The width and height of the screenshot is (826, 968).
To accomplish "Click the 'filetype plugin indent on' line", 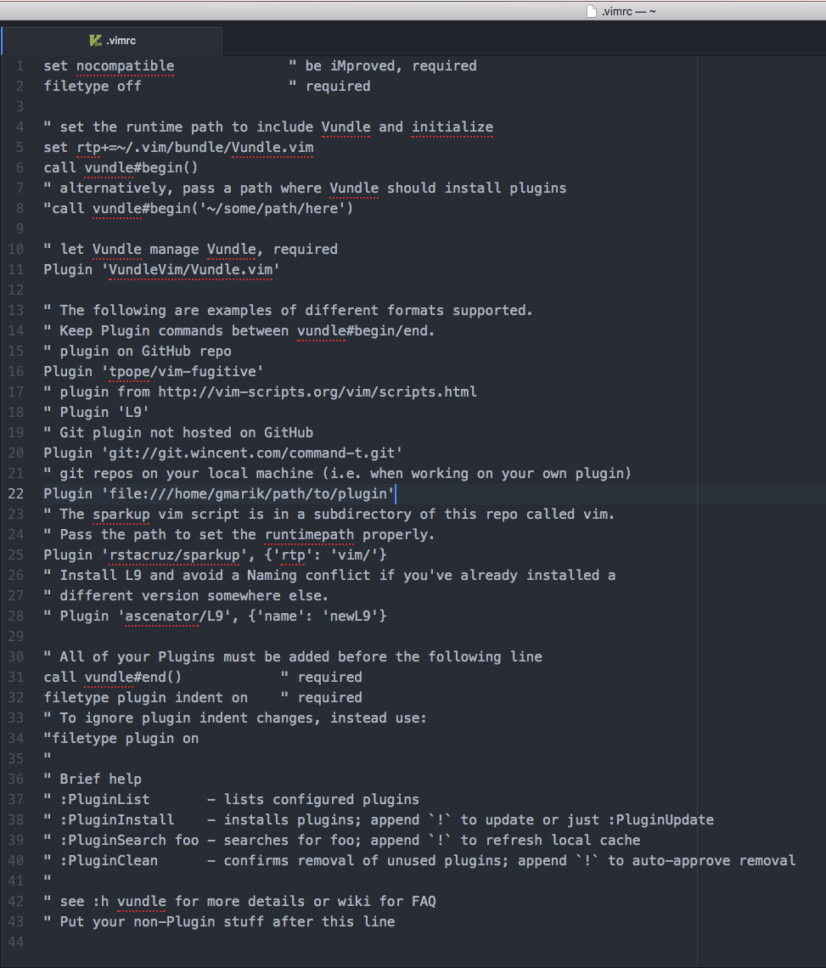I will (145, 697).
